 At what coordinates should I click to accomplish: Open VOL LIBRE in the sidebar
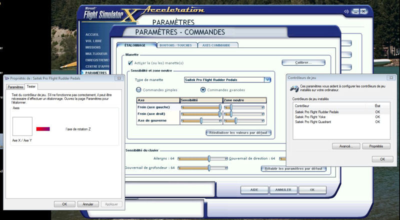click(93, 41)
